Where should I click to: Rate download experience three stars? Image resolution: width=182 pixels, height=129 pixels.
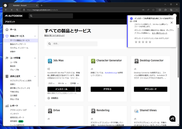coord(143,42)
